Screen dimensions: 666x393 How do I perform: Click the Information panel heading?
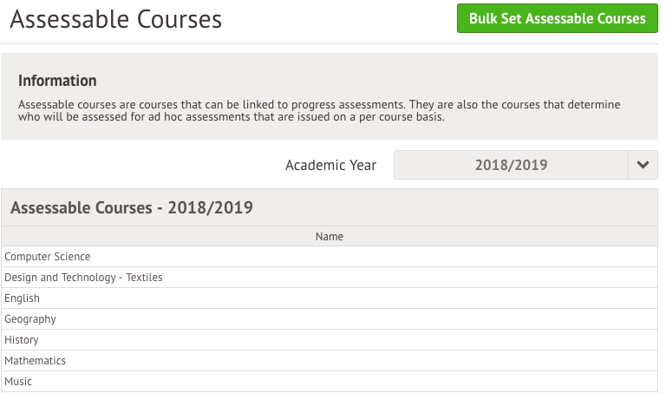coord(57,81)
